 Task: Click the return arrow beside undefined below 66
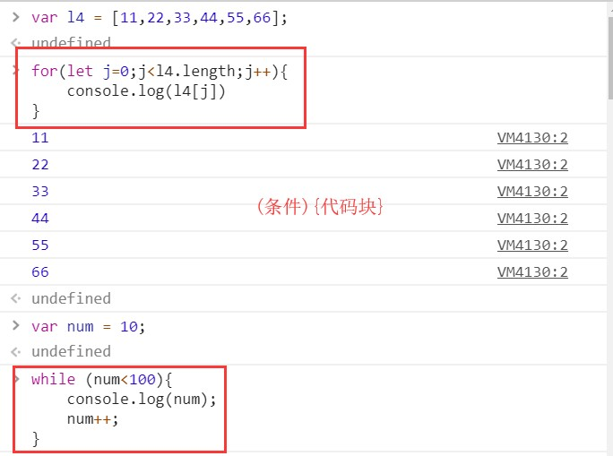[15, 298]
